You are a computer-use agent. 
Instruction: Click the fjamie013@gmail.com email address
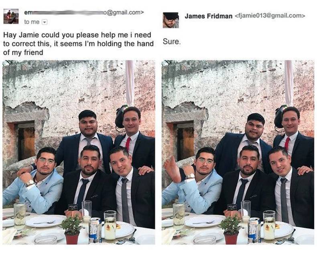tap(270, 16)
